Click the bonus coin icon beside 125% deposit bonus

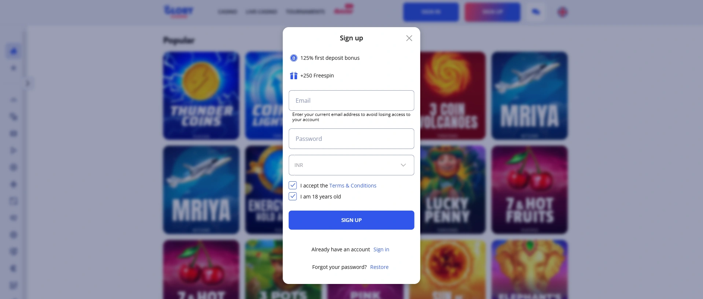point(293,58)
